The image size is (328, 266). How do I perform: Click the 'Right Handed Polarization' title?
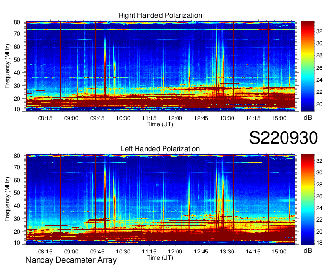[x=160, y=15]
